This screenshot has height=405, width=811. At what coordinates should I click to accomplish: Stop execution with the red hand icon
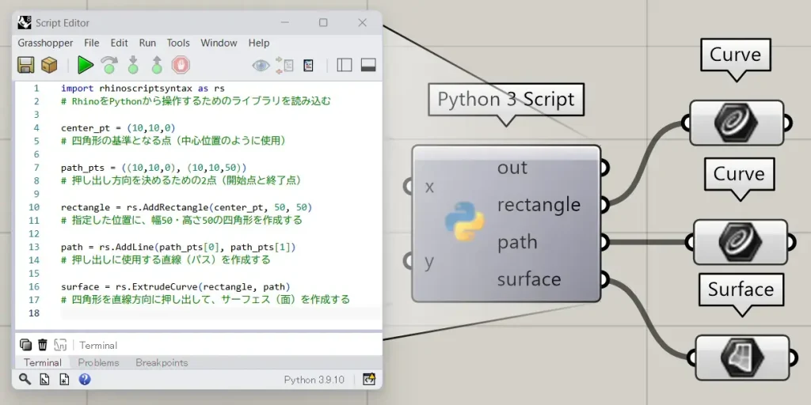181,65
